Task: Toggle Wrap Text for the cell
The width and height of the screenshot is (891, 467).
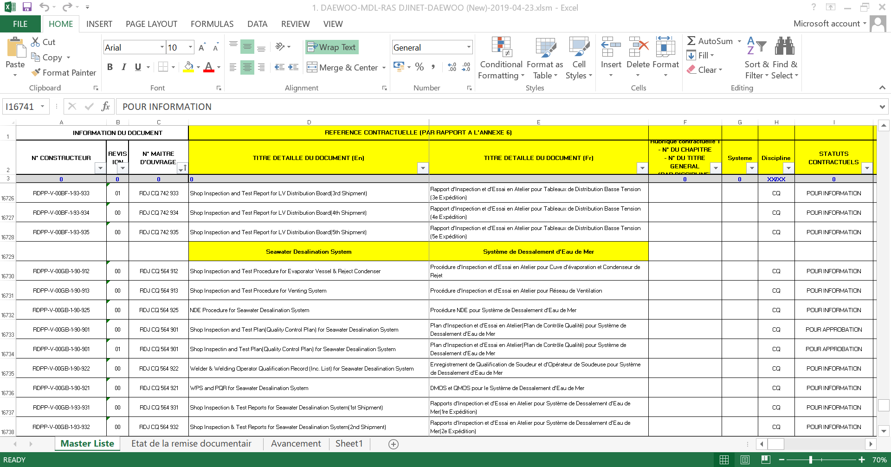Action: click(332, 47)
